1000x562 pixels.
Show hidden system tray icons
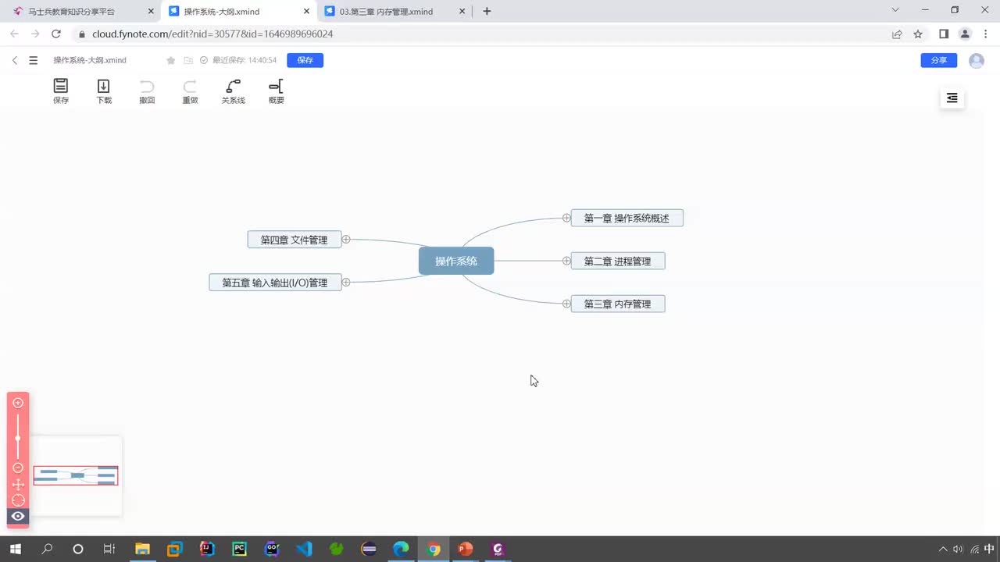[943, 549]
